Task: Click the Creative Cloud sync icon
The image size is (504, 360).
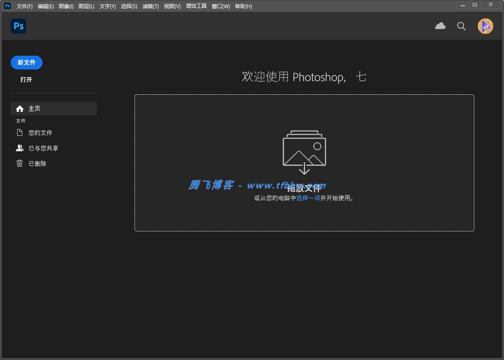Action: coord(440,26)
